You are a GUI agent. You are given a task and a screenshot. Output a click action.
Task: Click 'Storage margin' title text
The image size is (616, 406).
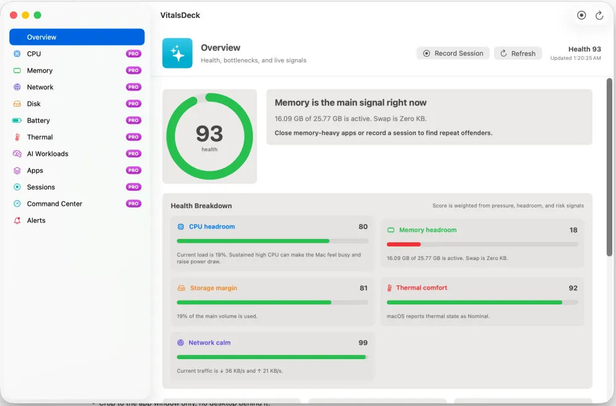click(213, 288)
